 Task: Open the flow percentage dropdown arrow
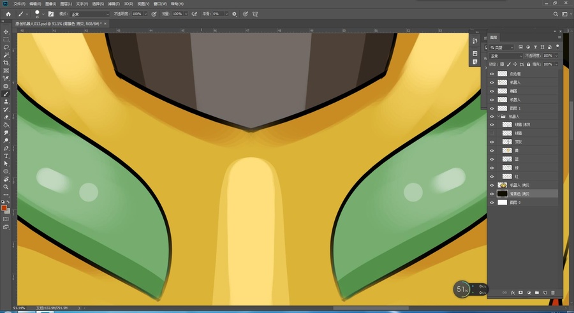[186, 14]
